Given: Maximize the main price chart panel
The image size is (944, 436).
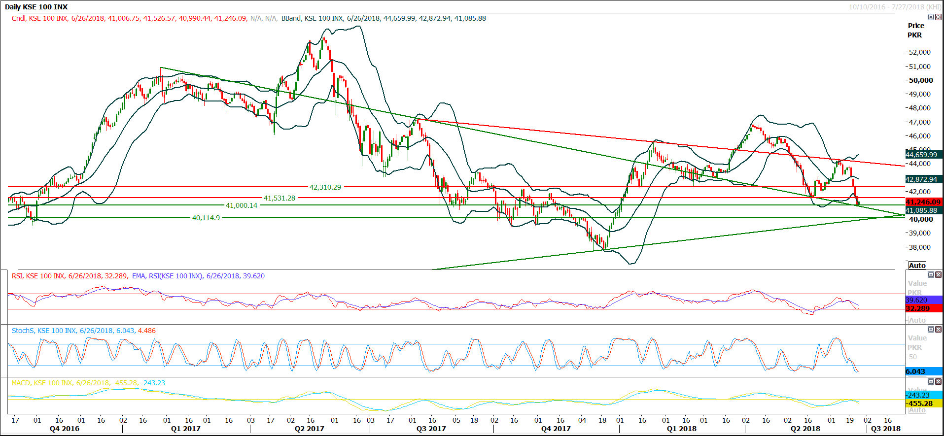Looking at the screenshot, I should (x=931, y=17).
